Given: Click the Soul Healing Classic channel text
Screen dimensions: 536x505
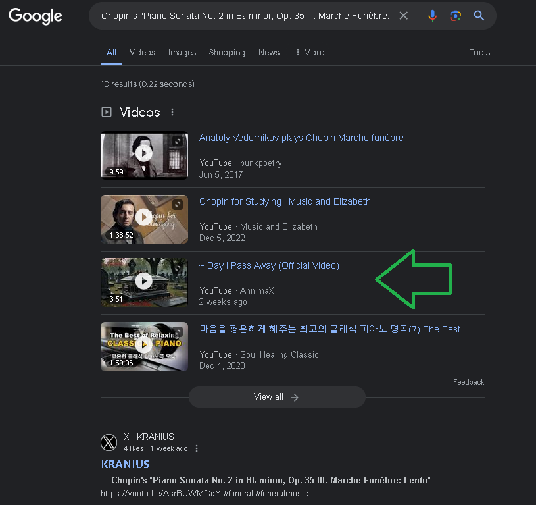Looking at the screenshot, I should [x=280, y=354].
